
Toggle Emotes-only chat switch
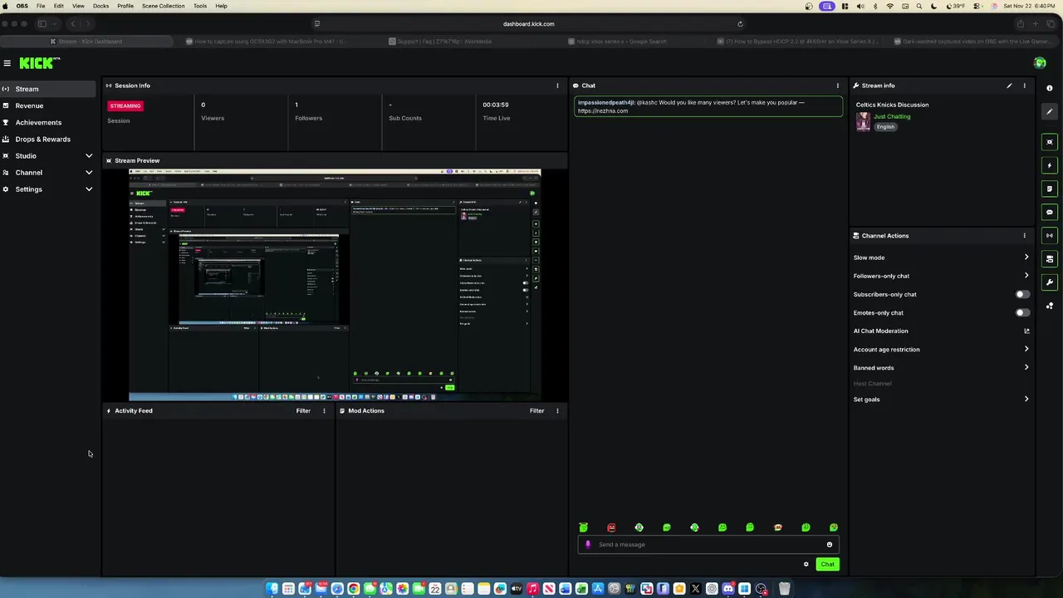[x=1022, y=313]
